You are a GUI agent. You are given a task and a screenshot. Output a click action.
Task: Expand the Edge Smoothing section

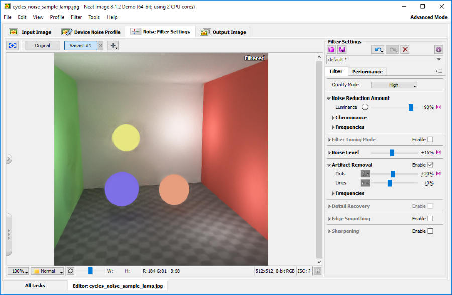point(329,219)
